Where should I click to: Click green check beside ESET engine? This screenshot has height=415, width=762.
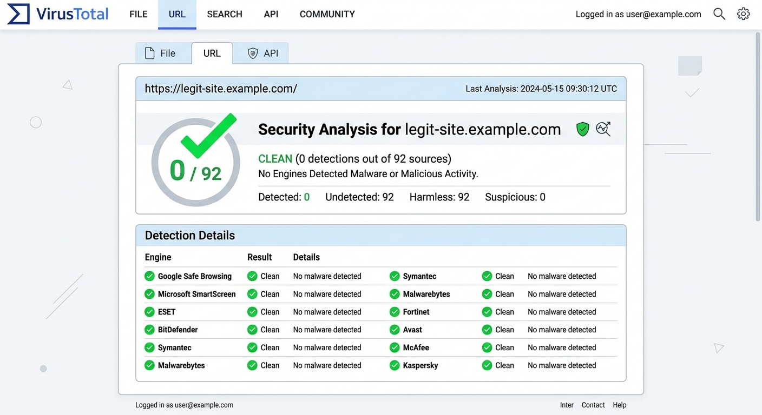pos(149,312)
